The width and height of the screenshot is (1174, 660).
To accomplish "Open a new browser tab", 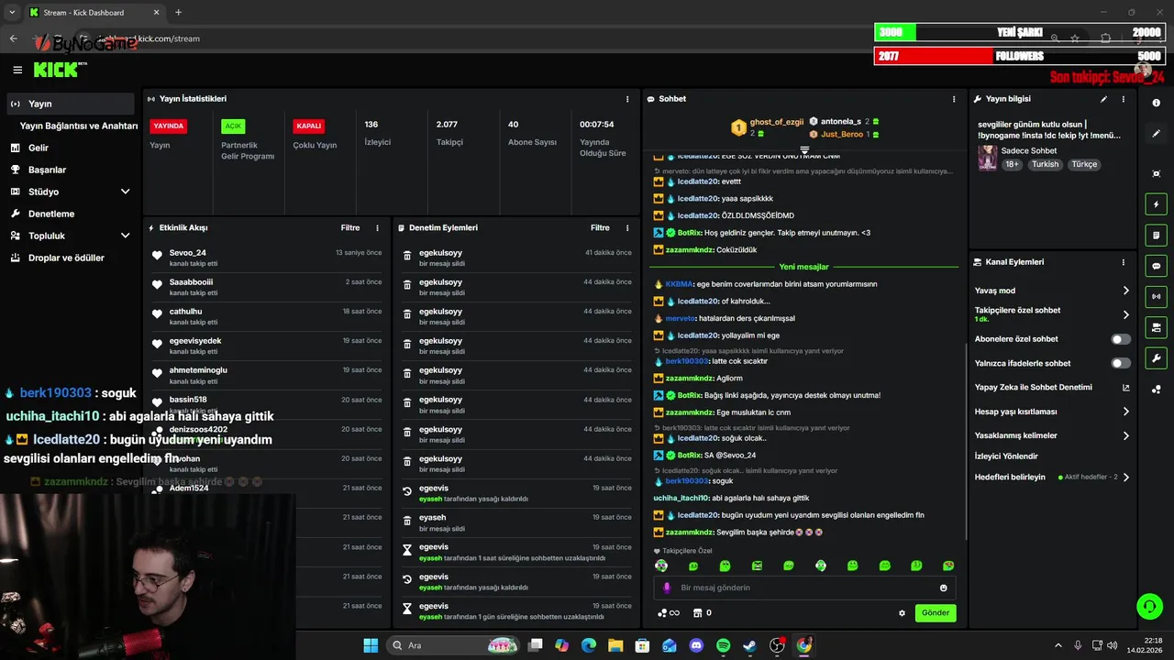I will [178, 12].
